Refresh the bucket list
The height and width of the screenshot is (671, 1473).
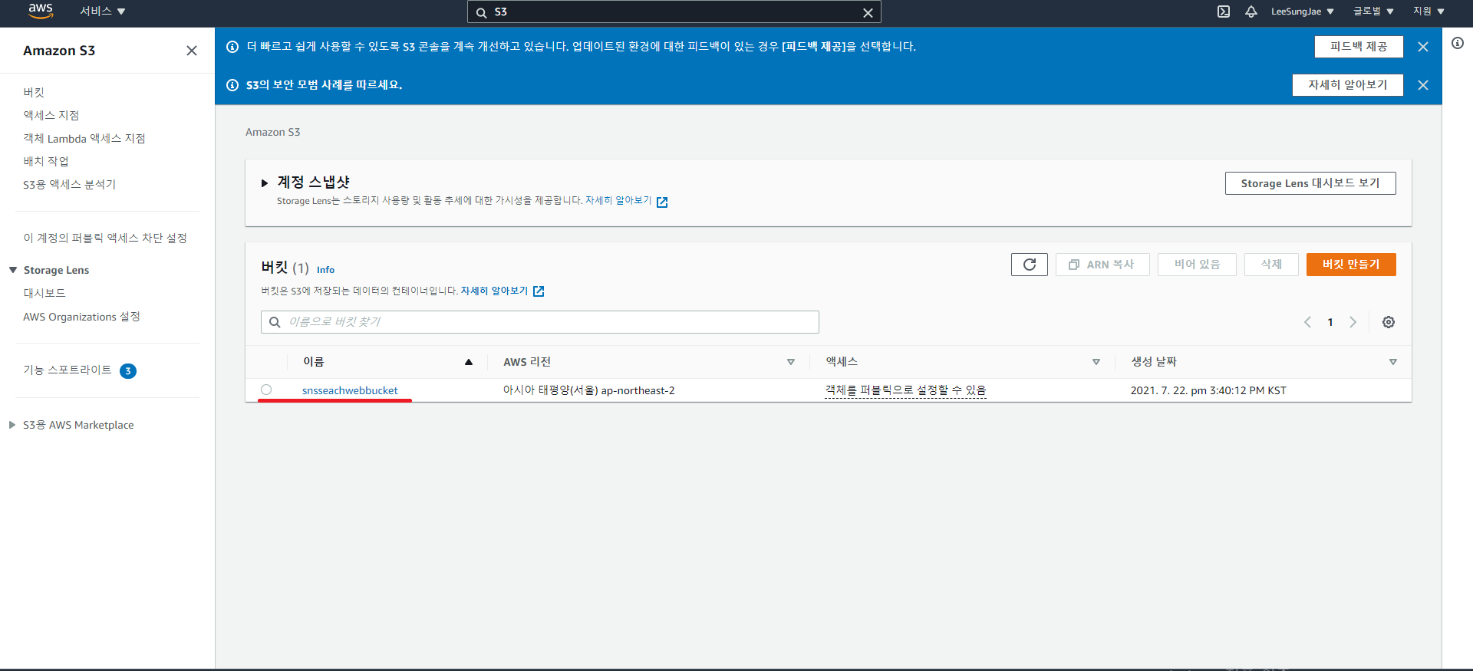click(x=1030, y=265)
